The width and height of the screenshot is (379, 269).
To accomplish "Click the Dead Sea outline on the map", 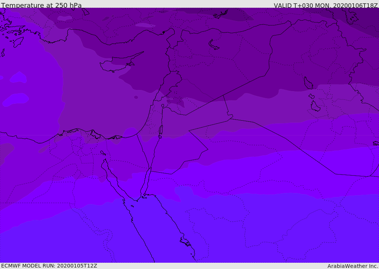I will click(161, 130).
